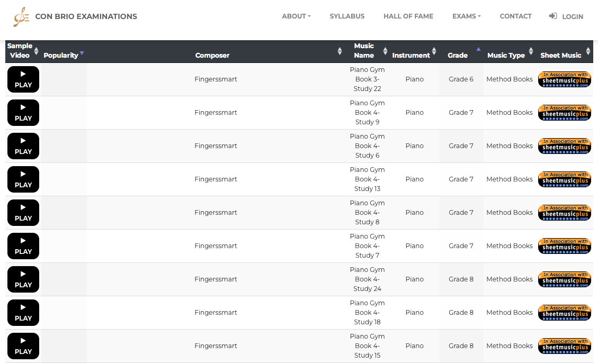Play sample video for Book 4 Study 24

23,279
